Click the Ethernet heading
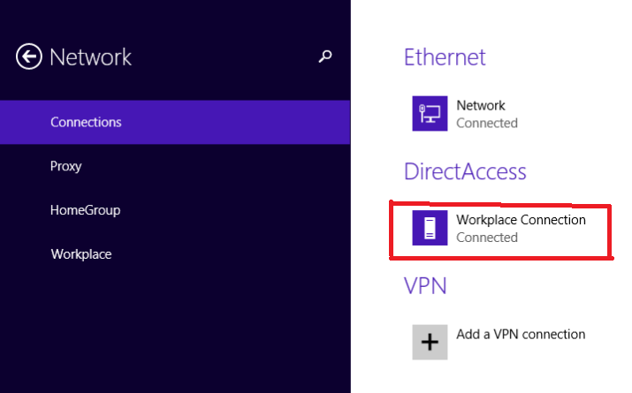 (x=445, y=57)
